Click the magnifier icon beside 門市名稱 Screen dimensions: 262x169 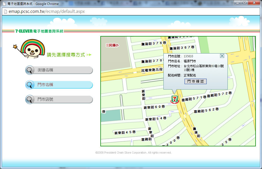pyautogui.click(x=30, y=85)
